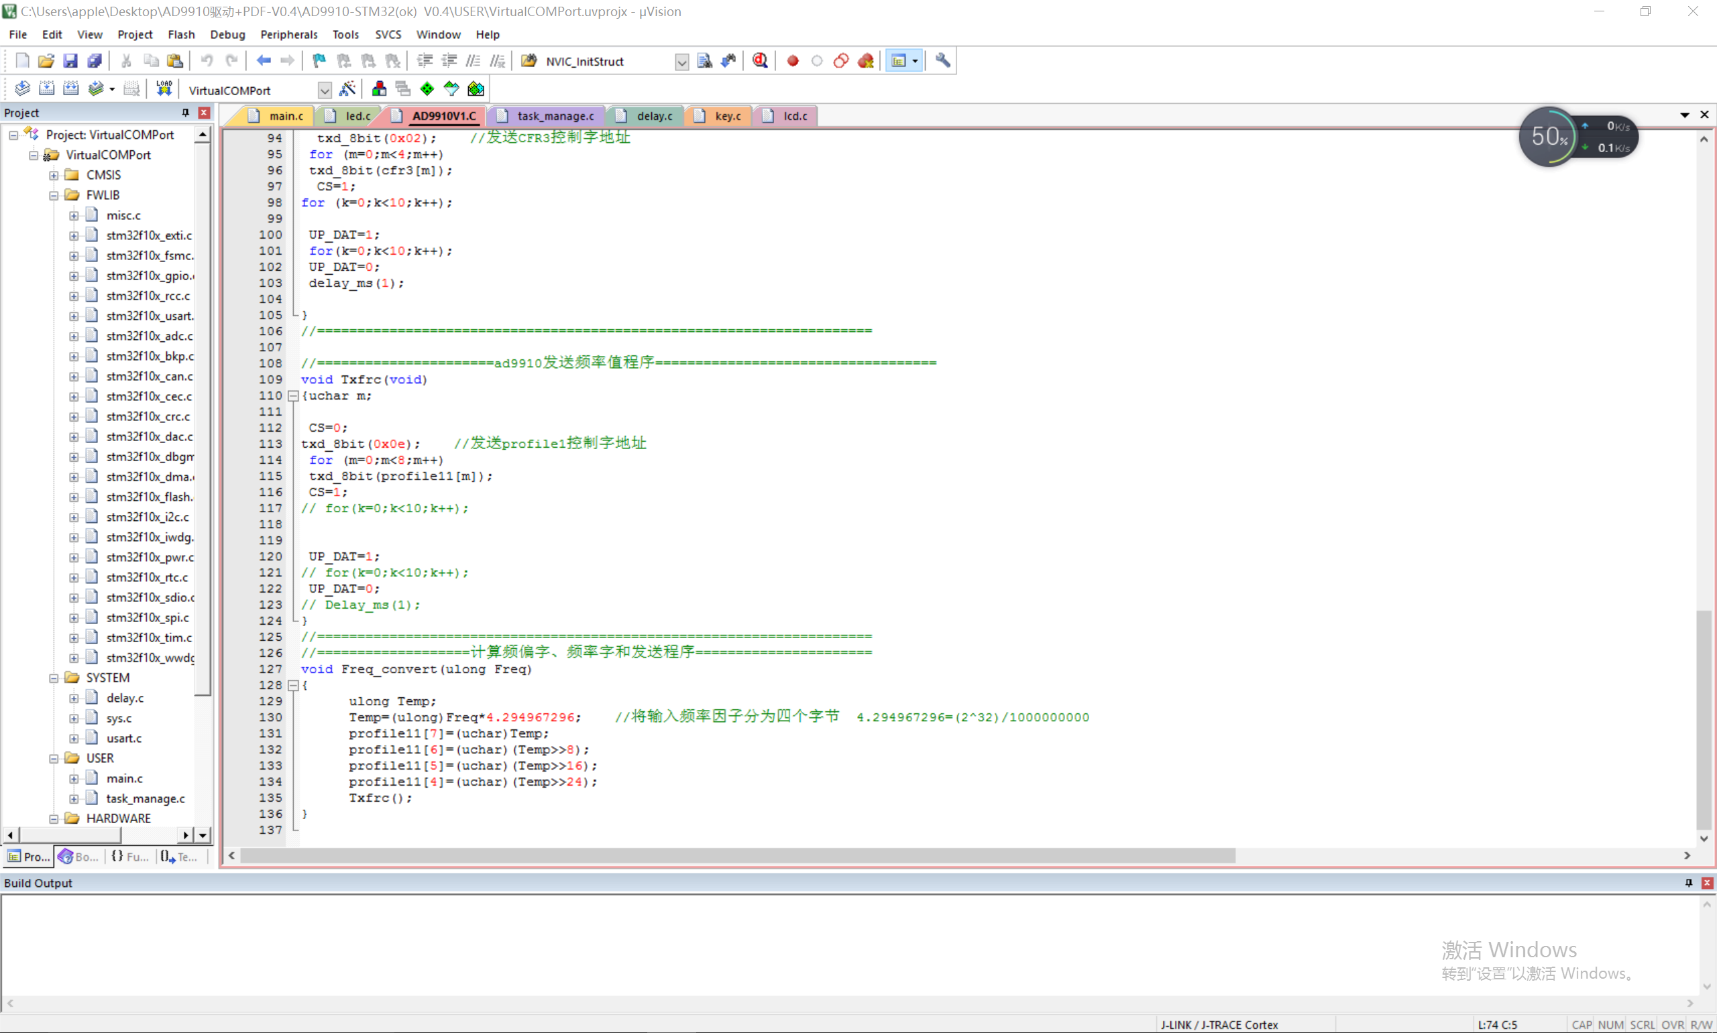The height and width of the screenshot is (1033, 1717).
Task: Expand the CMSIS folder
Action: 54,176
